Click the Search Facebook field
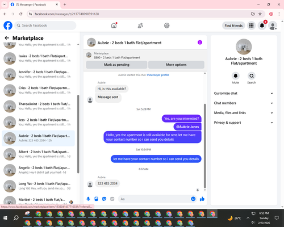This screenshot has height=227, width=284. 45,26
